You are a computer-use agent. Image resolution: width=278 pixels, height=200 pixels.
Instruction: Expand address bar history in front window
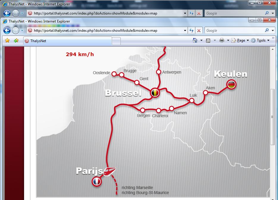[x=185, y=31]
